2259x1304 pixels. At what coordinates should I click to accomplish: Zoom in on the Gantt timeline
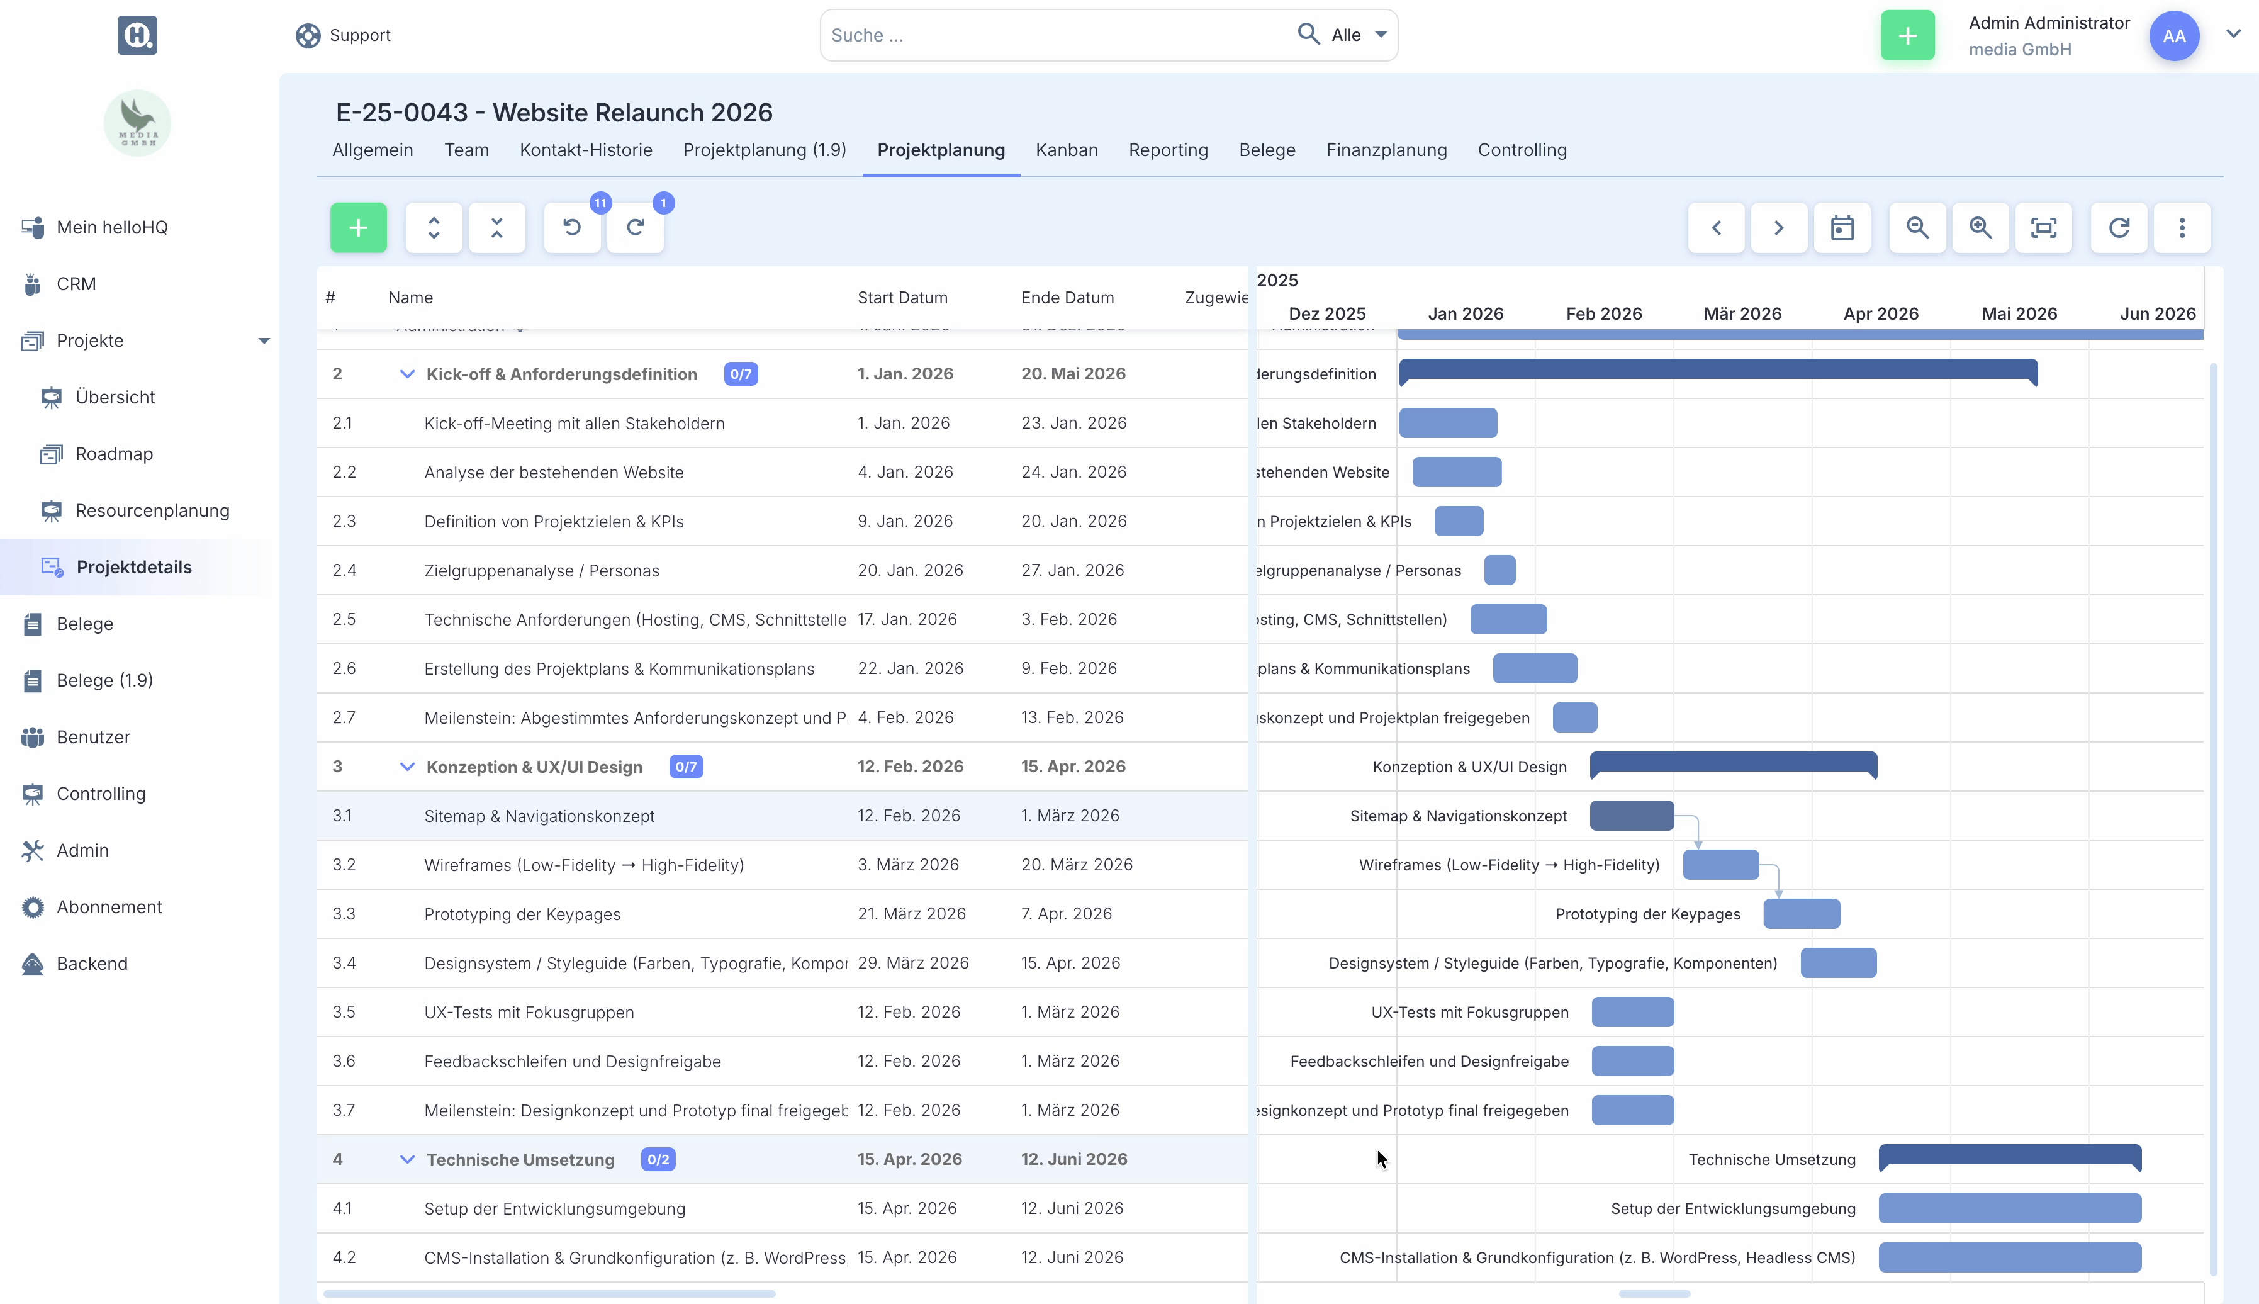pos(1980,227)
